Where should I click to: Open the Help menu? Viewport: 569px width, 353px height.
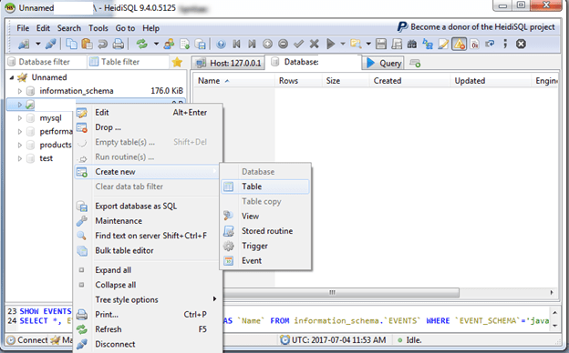(150, 28)
